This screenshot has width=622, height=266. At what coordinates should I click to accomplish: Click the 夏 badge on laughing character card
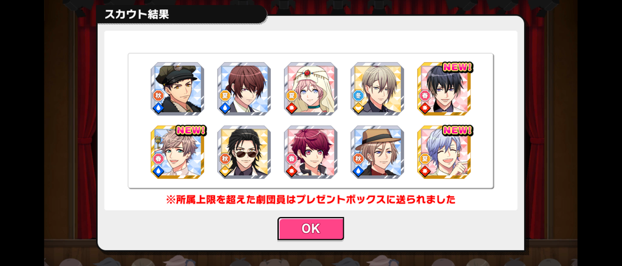(425, 159)
